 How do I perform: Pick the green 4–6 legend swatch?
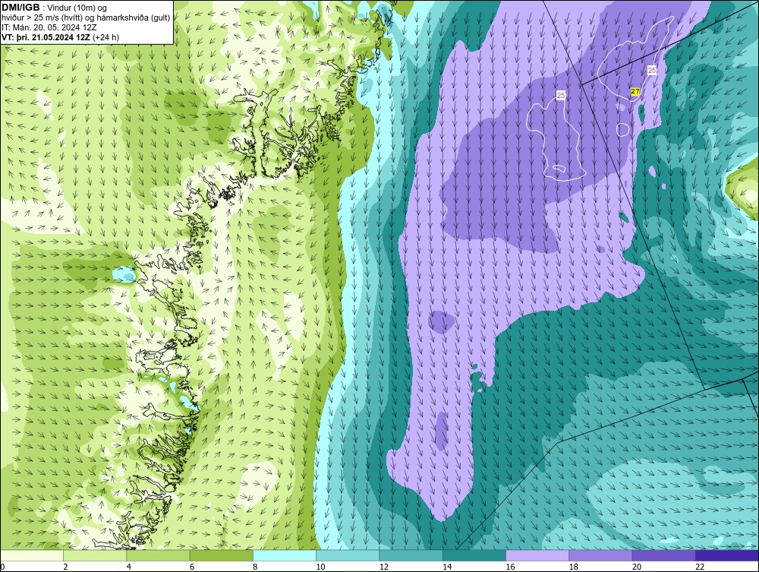pos(159,555)
